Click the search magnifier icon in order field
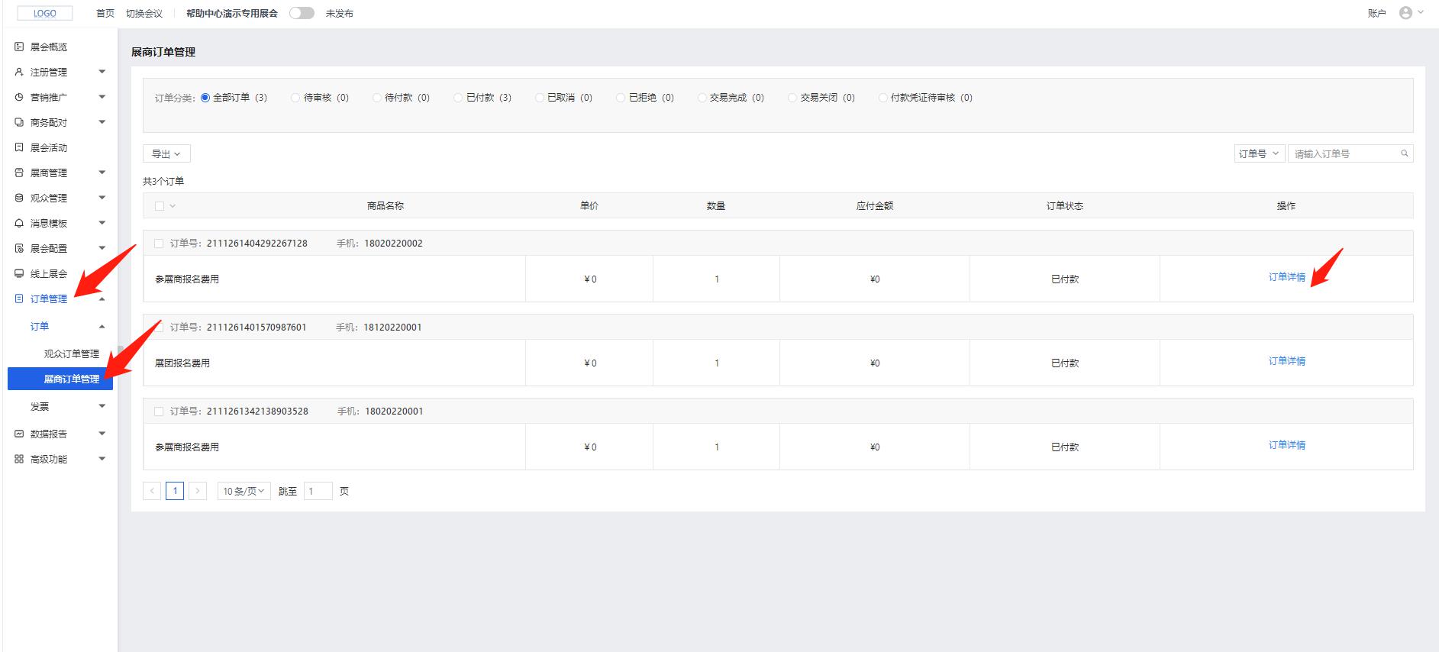 (x=1404, y=153)
